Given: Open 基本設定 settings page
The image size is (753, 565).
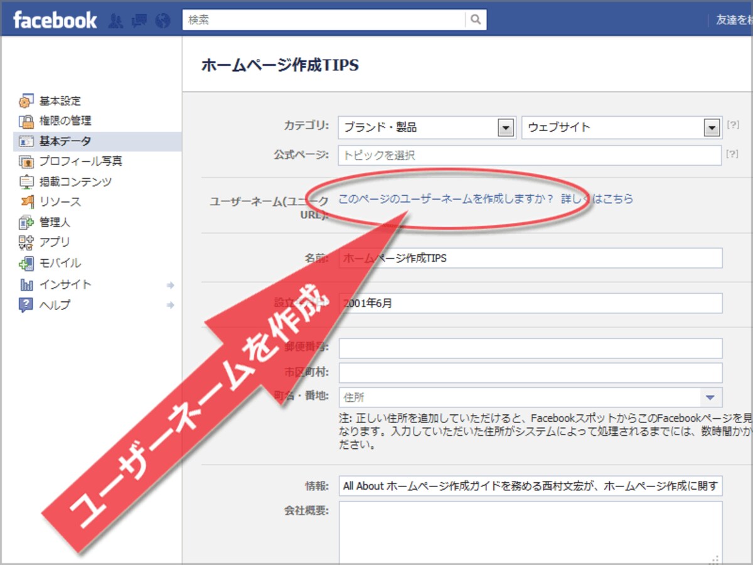Looking at the screenshot, I should [60, 101].
